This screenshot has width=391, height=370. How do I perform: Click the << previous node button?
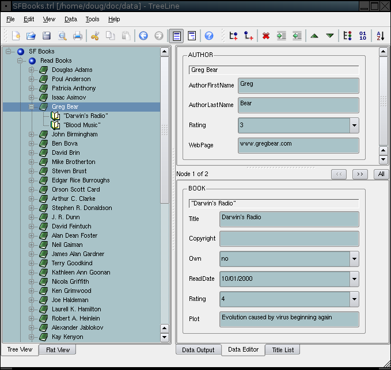tap(339, 174)
